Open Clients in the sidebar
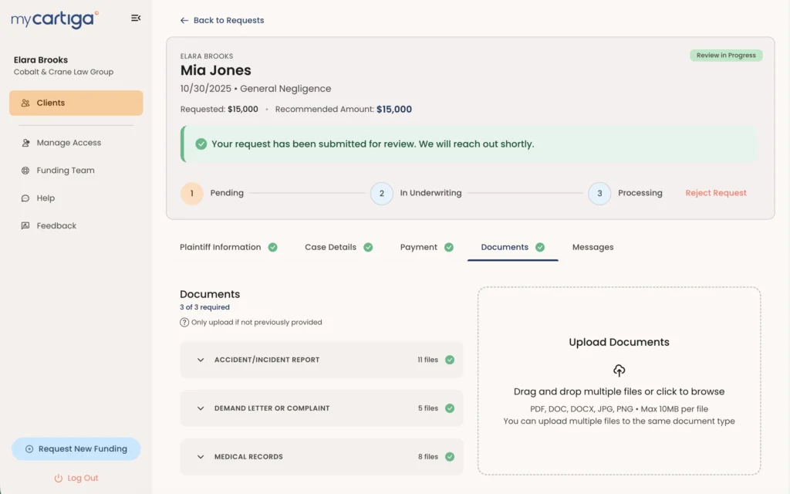Screen dimensions: 790x494 pyautogui.click(x=76, y=103)
